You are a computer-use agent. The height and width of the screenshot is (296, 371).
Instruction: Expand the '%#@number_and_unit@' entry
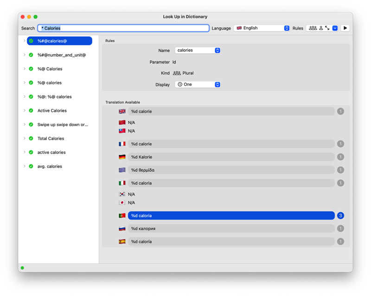click(25, 55)
